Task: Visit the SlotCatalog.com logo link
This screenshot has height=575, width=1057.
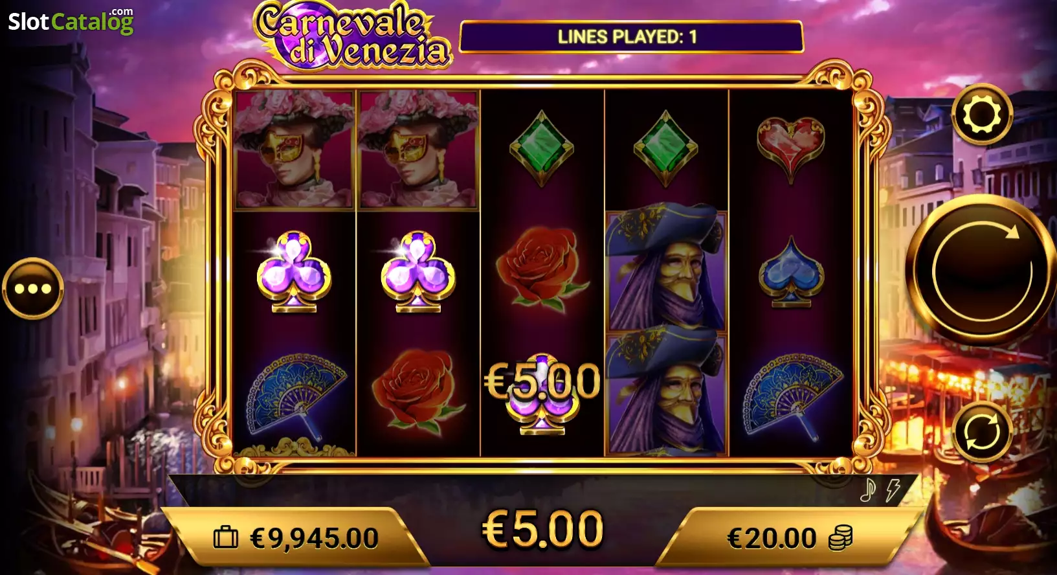Action: 71,21
